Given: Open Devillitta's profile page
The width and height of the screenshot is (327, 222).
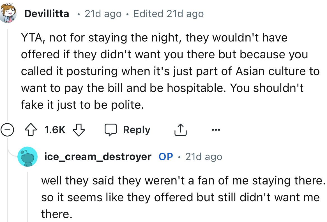Looking at the screenshot, I should (47, 13).
